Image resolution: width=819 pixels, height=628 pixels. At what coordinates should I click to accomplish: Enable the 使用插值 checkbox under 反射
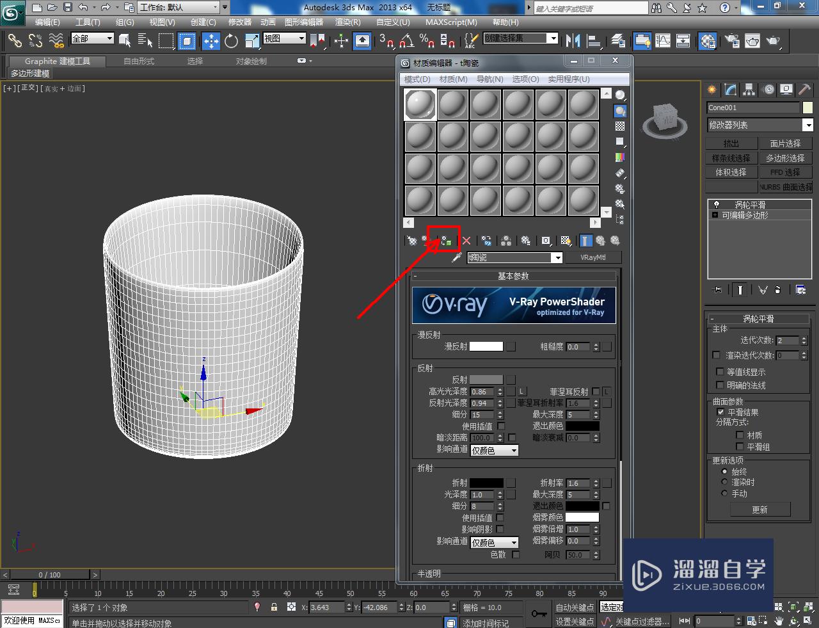click(x=501, y=426)
